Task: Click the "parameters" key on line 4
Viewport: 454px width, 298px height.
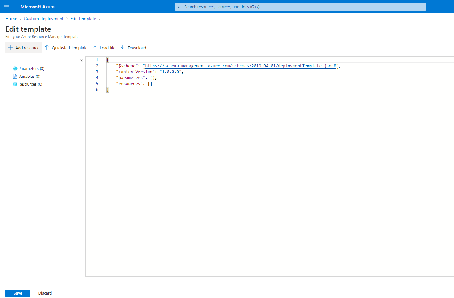Action: pyautogui.click(x=131, y=78)
